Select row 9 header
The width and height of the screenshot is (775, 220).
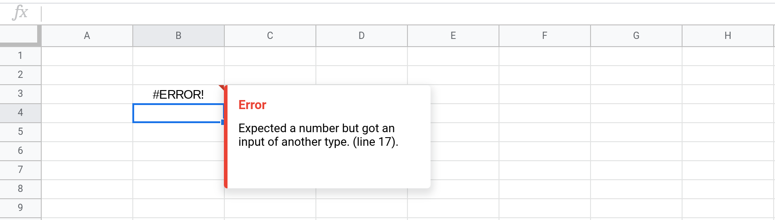tap(20, 208)
